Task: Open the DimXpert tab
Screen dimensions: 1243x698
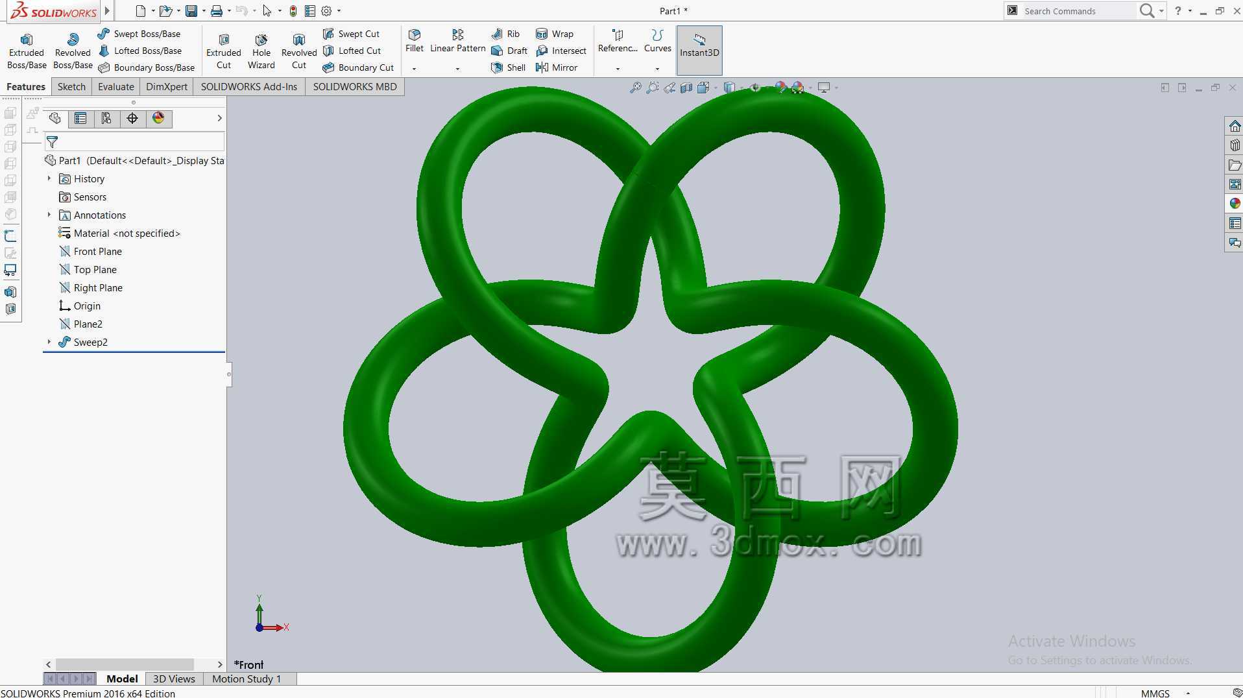Action: coord(167,87)
